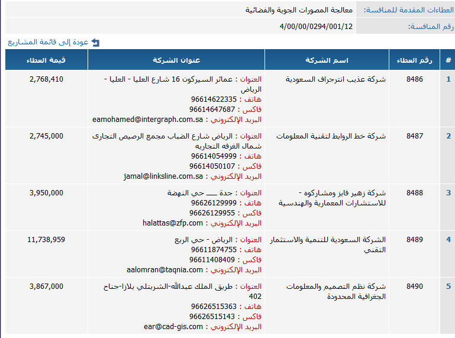Click email eamohamed@intergraph.com.sa

point(147,120)
